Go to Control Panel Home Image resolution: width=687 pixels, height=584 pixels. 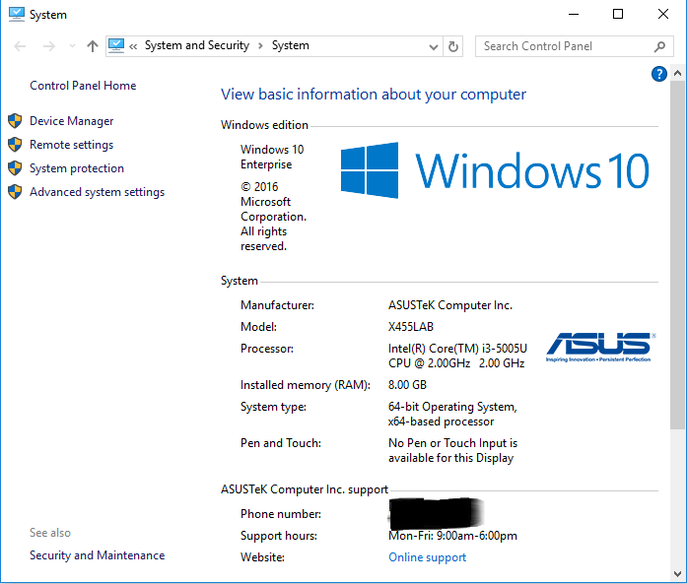pyautogui.click(x=83, y=86)
